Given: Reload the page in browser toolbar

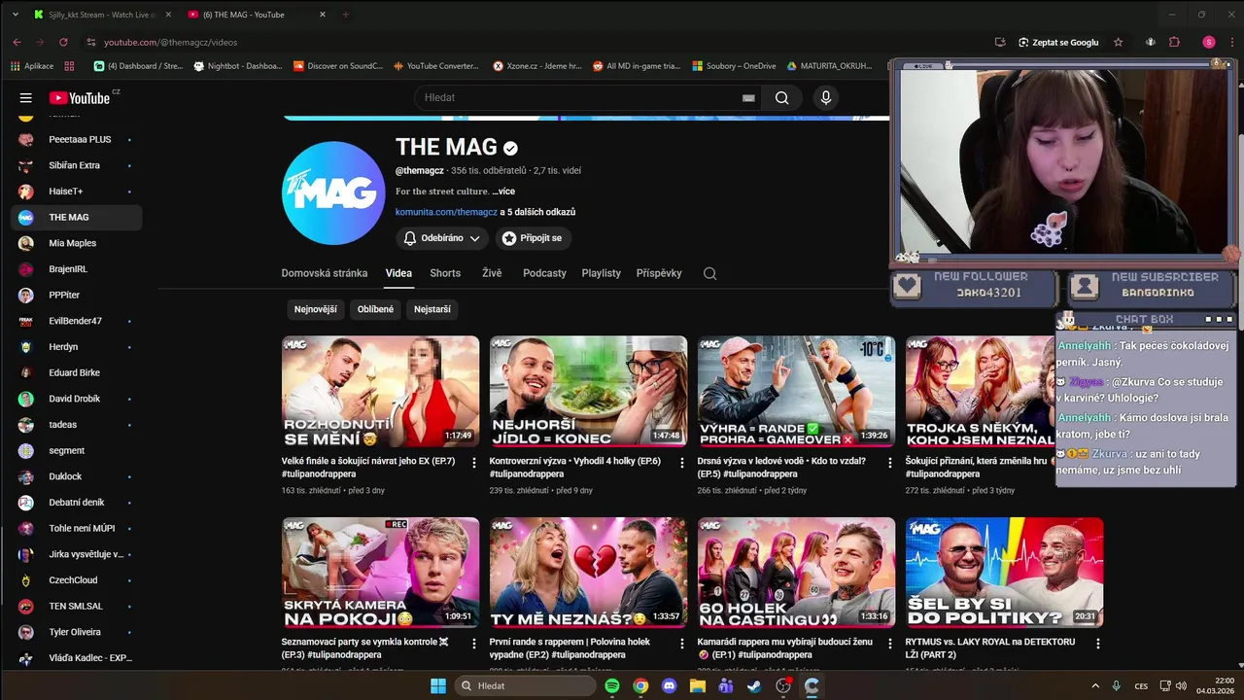Looking at the screenshot, I should (x=63, y=42).
